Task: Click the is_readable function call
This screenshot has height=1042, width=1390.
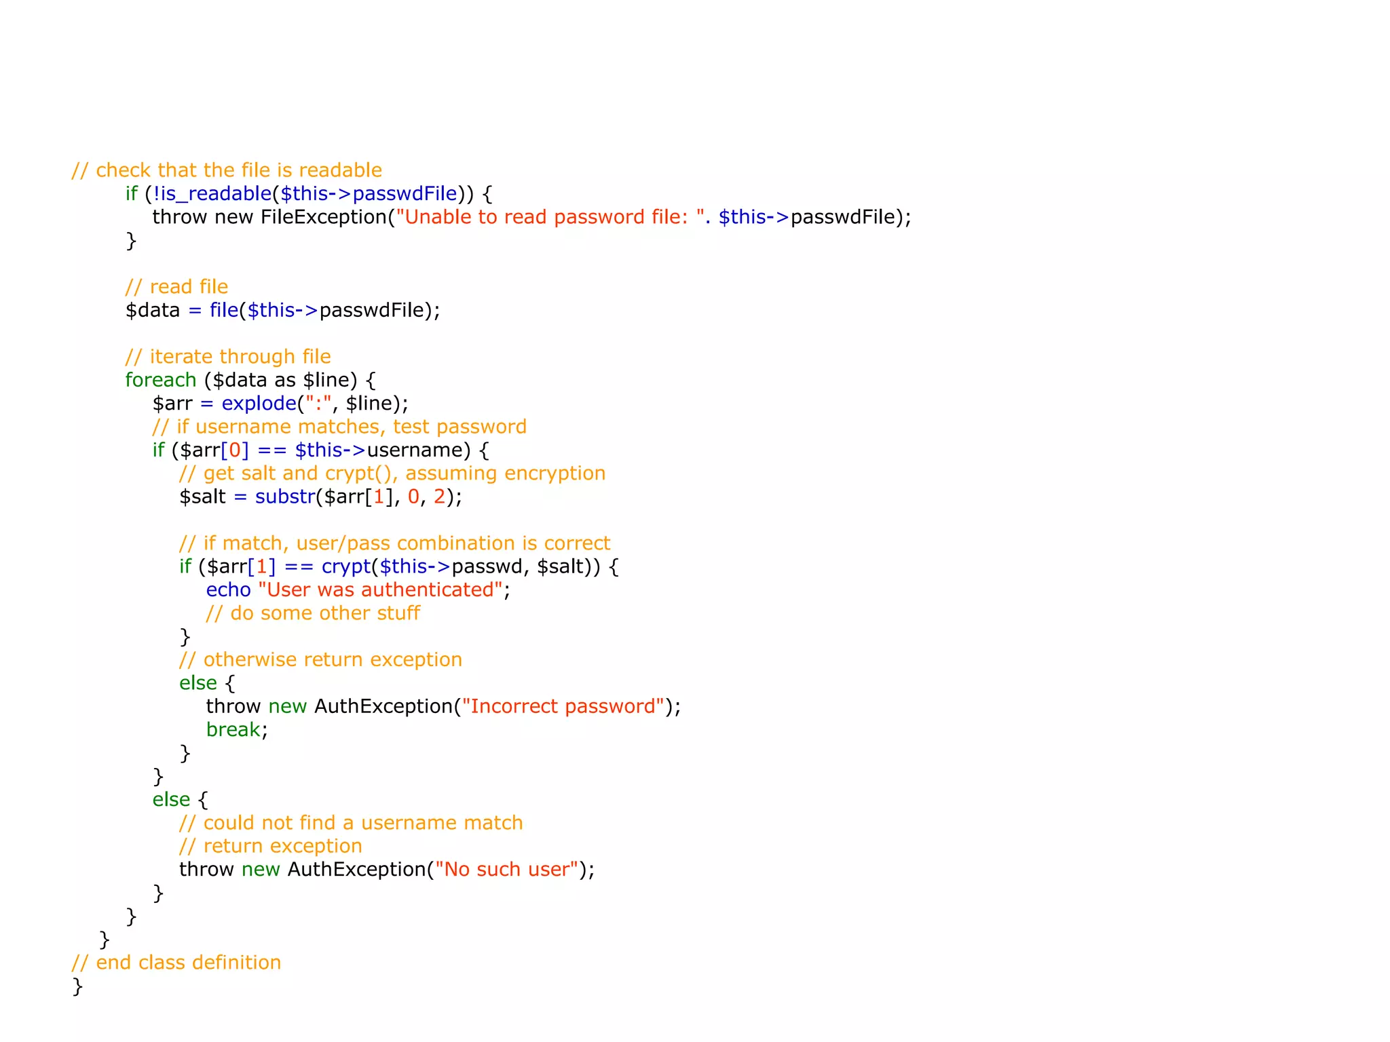Action: [216, 194]
